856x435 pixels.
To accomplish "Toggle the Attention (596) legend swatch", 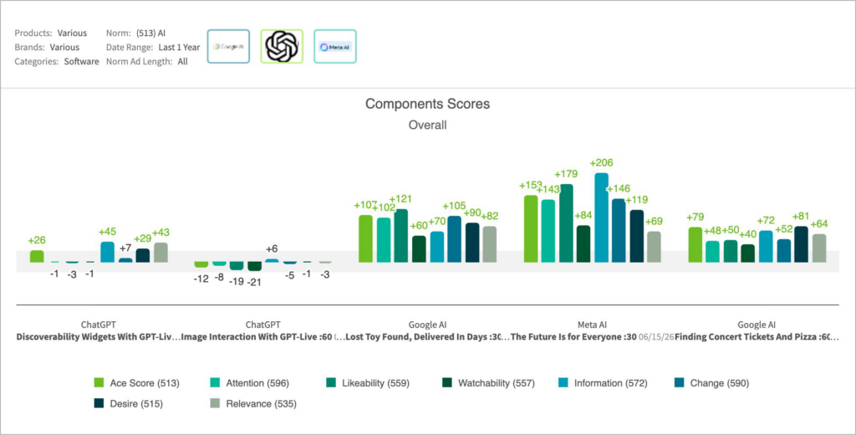I will click(215, 383).
